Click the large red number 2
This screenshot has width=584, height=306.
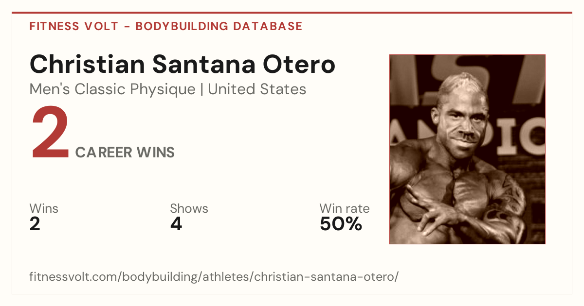[x=50, y=133]
